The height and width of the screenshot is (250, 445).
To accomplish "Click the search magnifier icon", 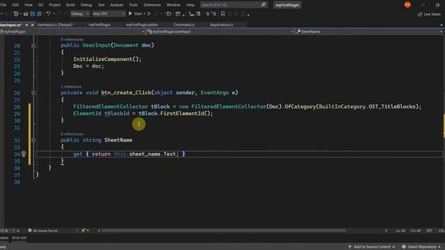I will tap(264, 5).
